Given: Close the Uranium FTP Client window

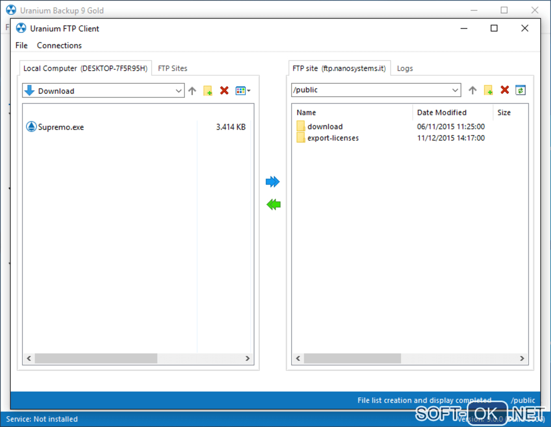Looking at the screenshot, I should [525, 28].
